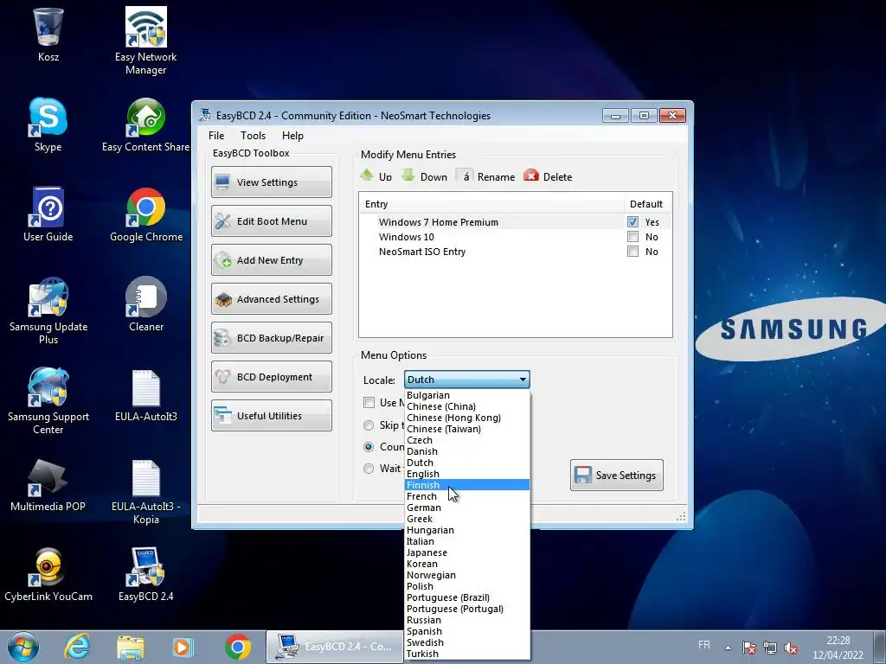Screen dimensions: 886x664
Task: Open Windows Media Player taskbar icon
Action: pyautogui.click(x=183, y=647)
